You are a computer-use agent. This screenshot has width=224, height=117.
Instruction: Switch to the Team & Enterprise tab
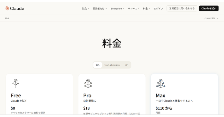112,65
